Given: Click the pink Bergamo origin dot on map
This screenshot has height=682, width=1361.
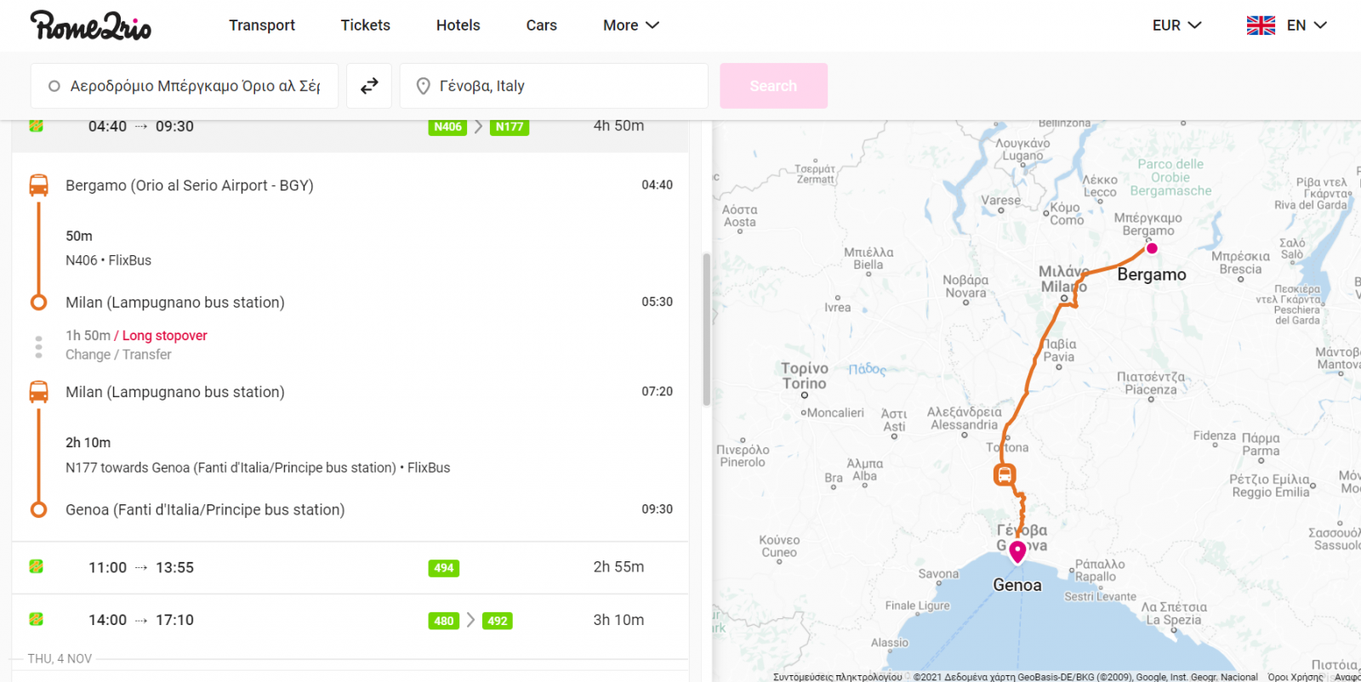Looking at the screenshot, I should [x=1152, y=248].
